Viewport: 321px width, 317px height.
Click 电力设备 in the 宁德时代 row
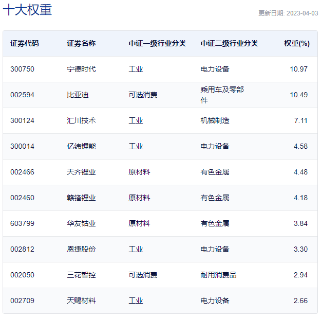tap(215, 69)
